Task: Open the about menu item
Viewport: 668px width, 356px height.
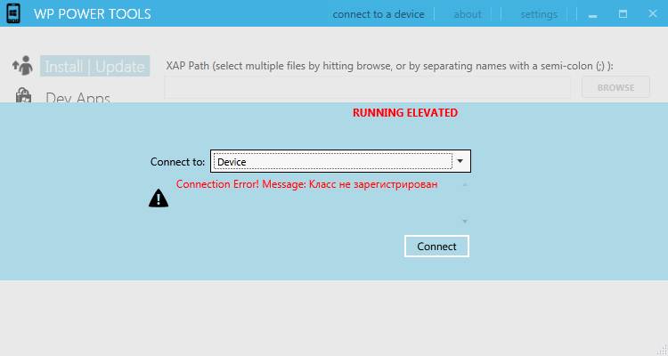Action: pos(468,14)
